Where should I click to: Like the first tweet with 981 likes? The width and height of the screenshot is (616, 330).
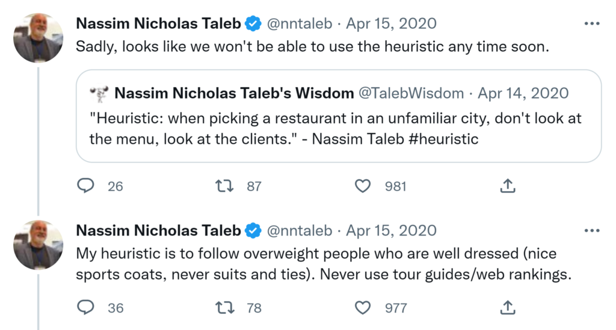coord(363,186)
